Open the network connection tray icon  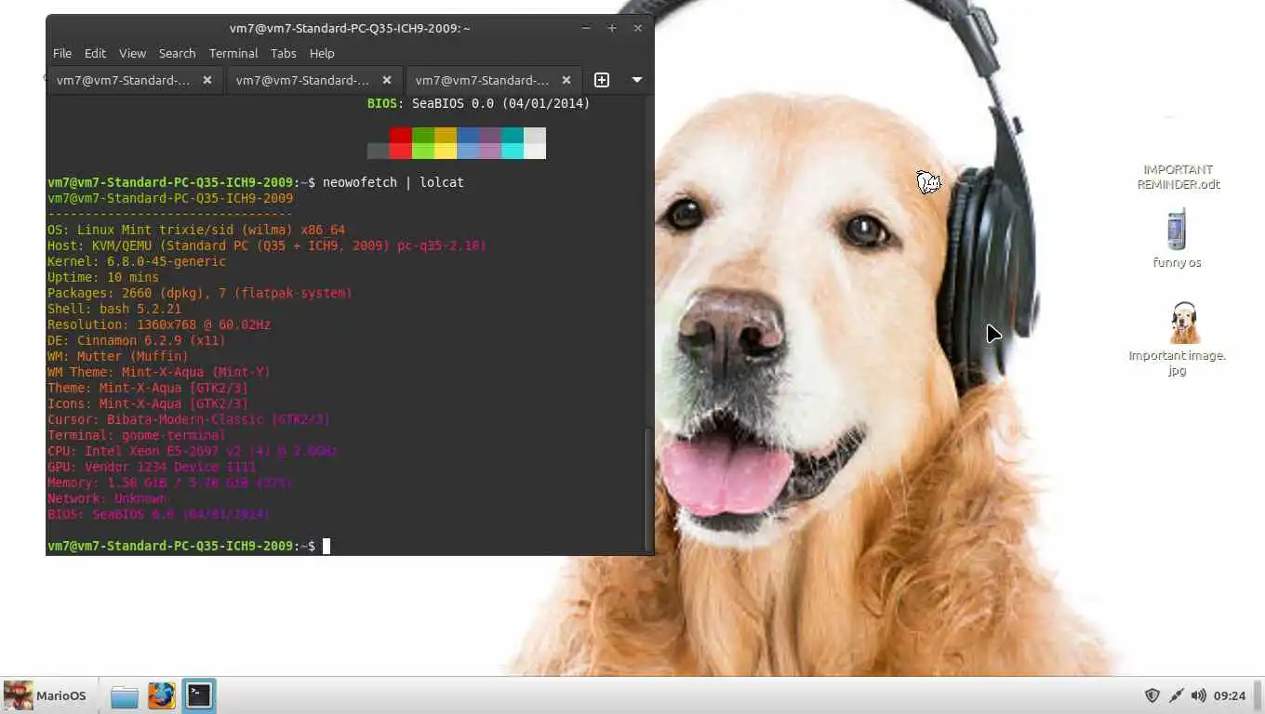click(1176, 695)
